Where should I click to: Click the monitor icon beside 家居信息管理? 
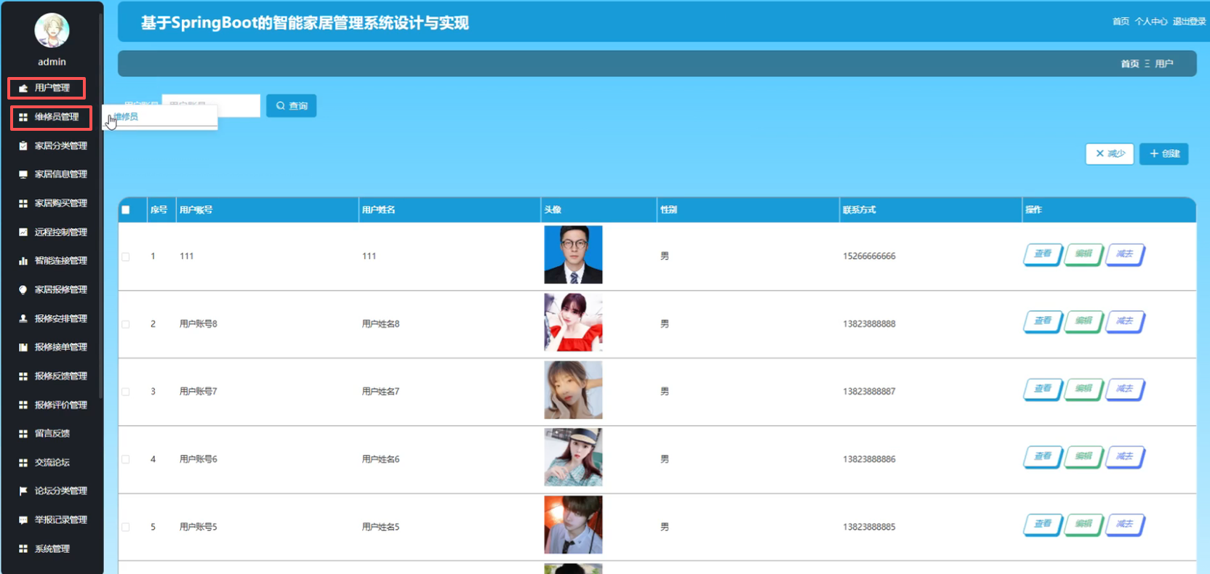coord(23,174)
